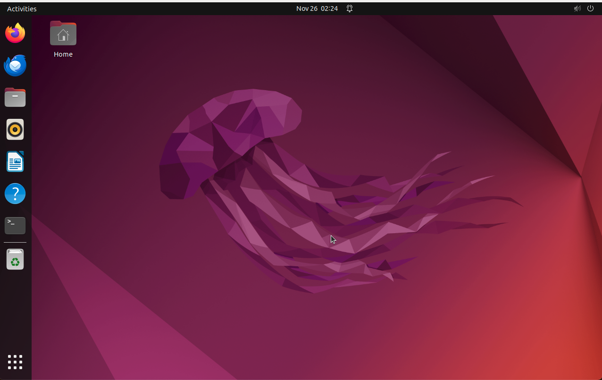Launch Rhythmbox music player
This screenshot has height=380, width=602.
click(15, 129)
